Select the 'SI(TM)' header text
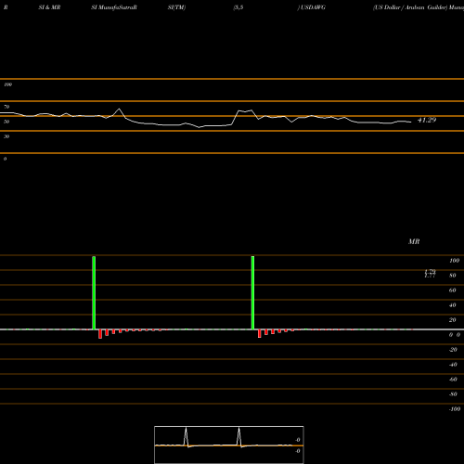 click(x=176, y=7)
